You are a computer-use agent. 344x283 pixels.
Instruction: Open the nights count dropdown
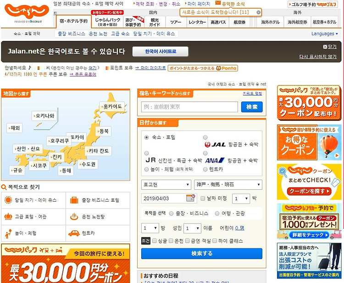[x=241, y=198]
